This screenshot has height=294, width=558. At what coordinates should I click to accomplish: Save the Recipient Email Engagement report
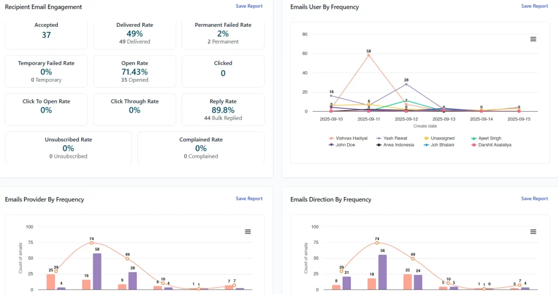pos(249,6)
